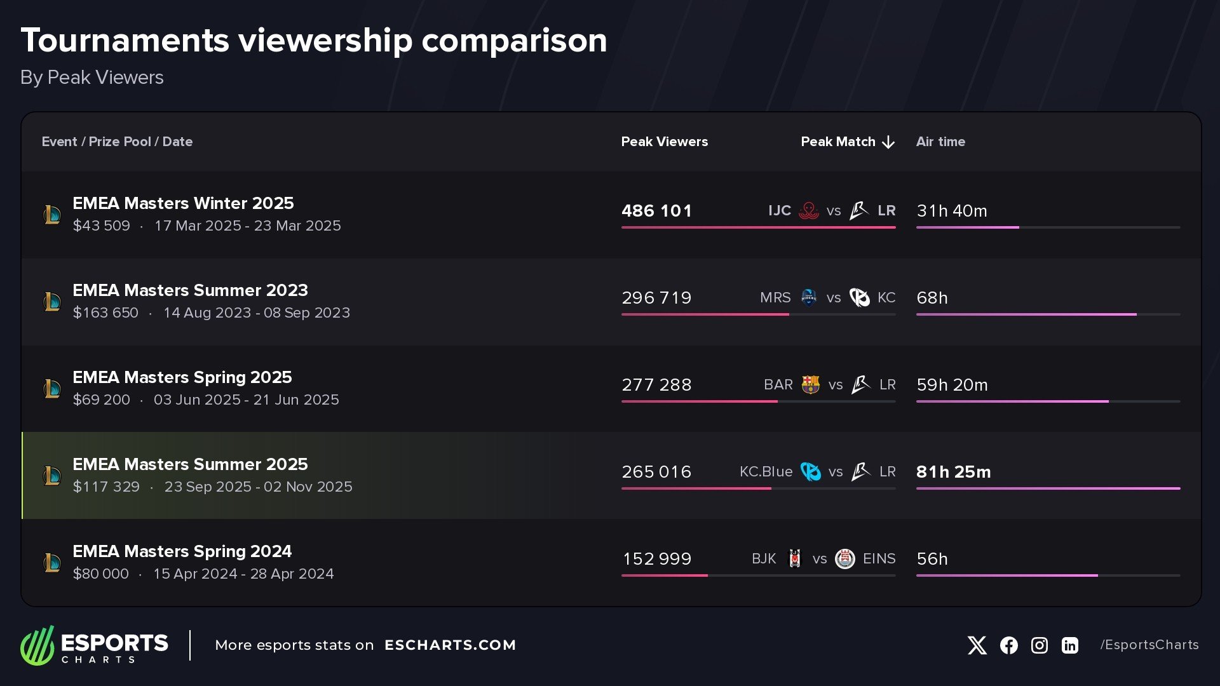Viewport: 1220px width, 686px height.
Task: Click the X (Twitter) social icon
Action: tap(977, 645)
